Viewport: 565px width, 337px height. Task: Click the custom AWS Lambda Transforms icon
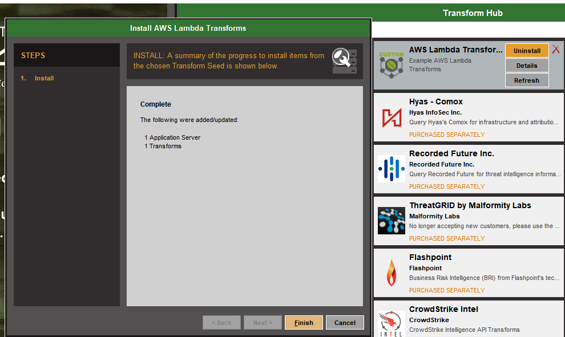[x=392, y=65]
